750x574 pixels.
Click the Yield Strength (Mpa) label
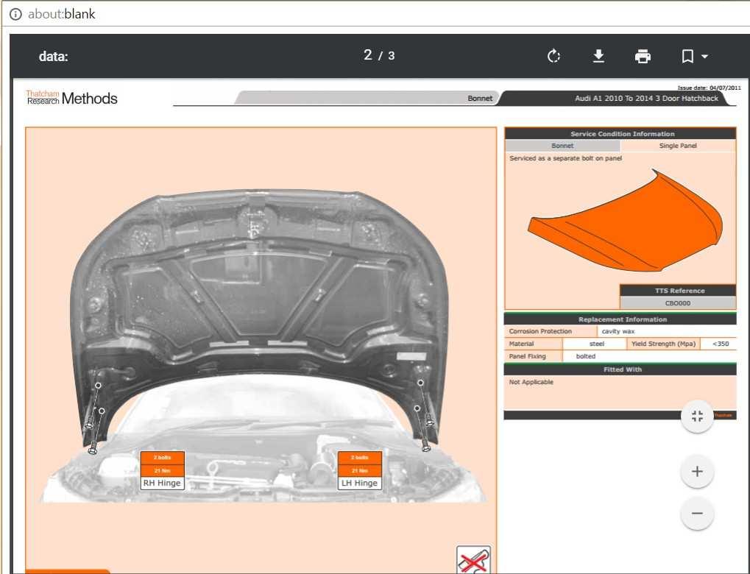point(663,344)
